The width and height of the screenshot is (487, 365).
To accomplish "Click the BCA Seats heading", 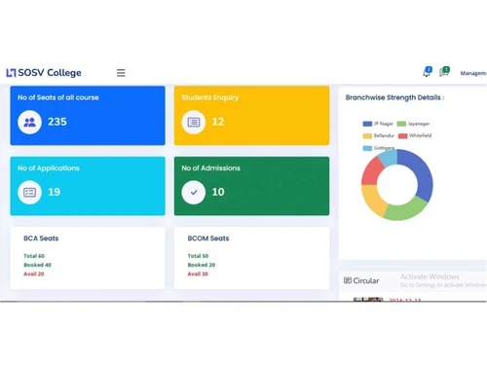I will pos(41,238).
